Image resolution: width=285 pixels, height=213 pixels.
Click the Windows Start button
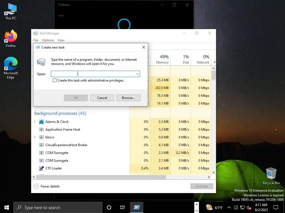pyautogui.click(x=7, y=207)
